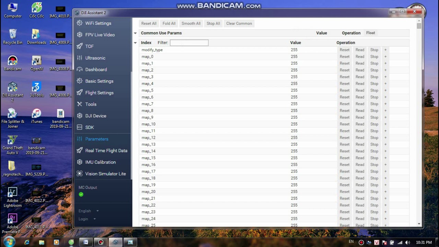Click Stop on the map_7 row
The height and width of the screenshot is (247, 439).
coord(374,104)
